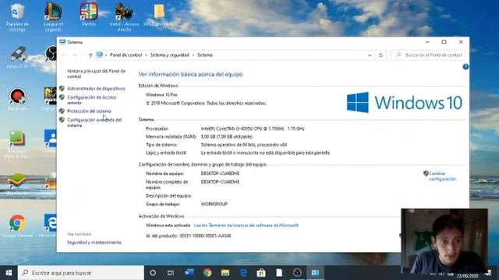This screenshot has height=280, width=499.
Task: Close the Sistema window
Action: click(x=461, y=42)
